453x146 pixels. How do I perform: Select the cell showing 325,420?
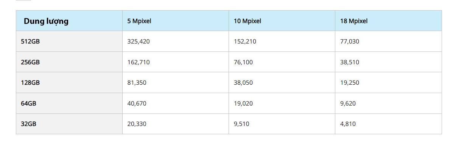[x=176, y=41]
